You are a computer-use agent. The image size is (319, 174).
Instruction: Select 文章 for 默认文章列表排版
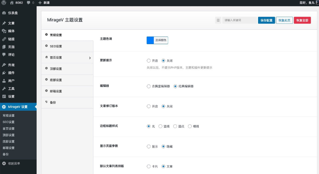[163, 166]
